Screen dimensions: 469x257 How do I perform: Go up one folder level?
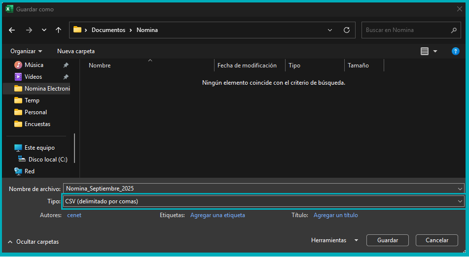58,30
